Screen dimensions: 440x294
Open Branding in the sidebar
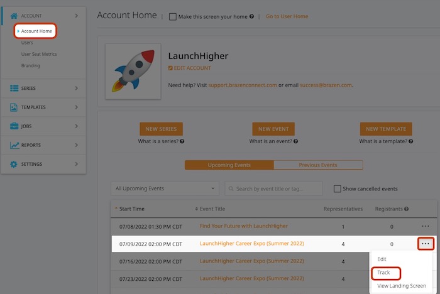click(31, 65)
